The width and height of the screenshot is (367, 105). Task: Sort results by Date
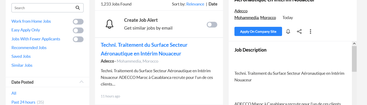coord(213,4)
